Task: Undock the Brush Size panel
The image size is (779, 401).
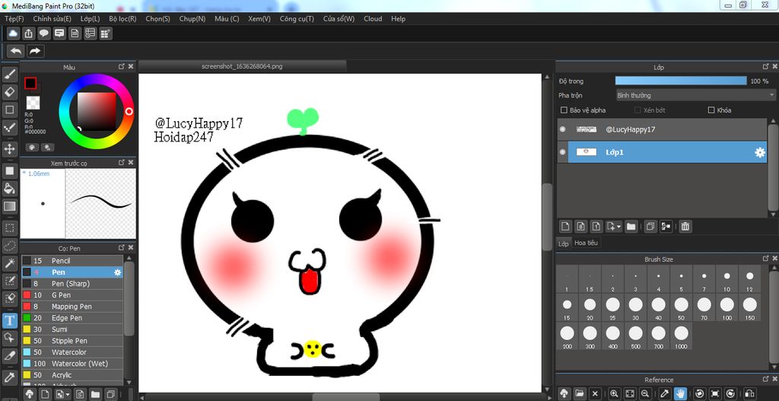Action: point(765,259)
